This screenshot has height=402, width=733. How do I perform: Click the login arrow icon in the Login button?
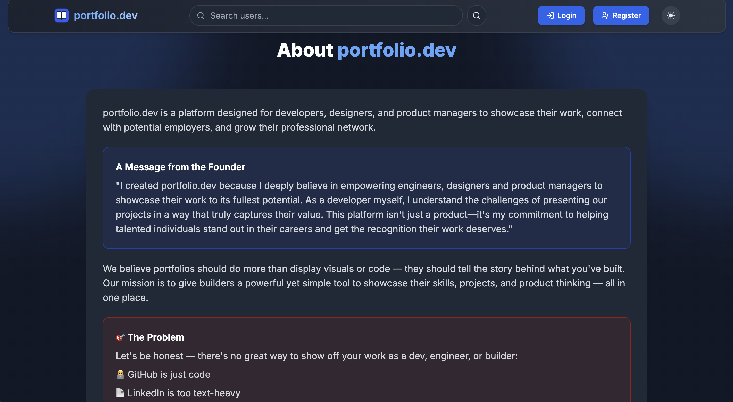point(550,15)
